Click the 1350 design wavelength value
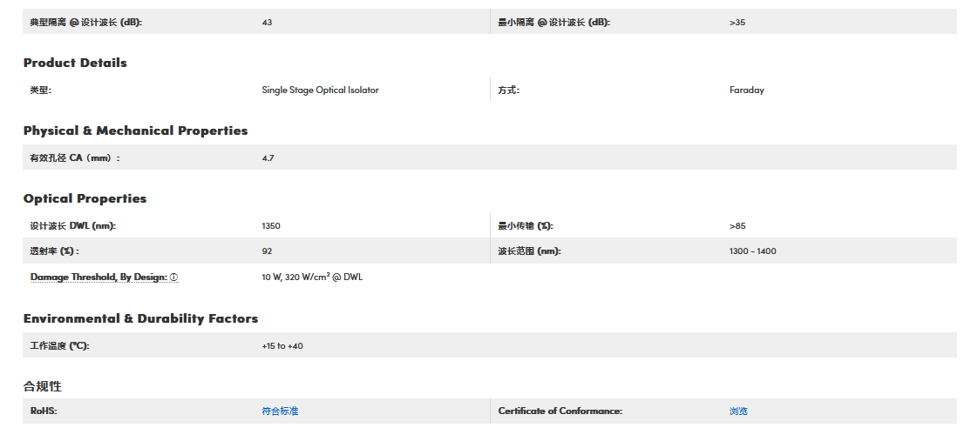Image resolution: width=964 pixels, height=448 pixels. pyautogui.click(x=271, y=226)
